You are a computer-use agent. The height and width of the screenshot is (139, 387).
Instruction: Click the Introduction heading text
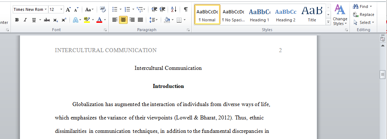[x=168, y=86]
